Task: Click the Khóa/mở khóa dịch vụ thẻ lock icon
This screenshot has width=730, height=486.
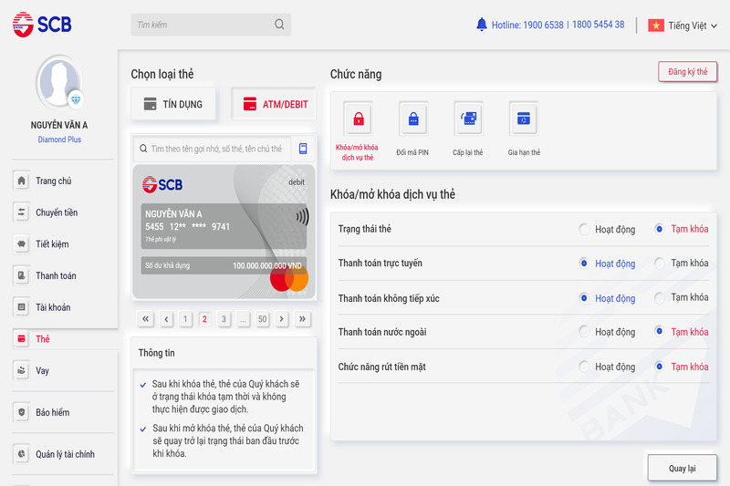Action: [x=358, y=119]
